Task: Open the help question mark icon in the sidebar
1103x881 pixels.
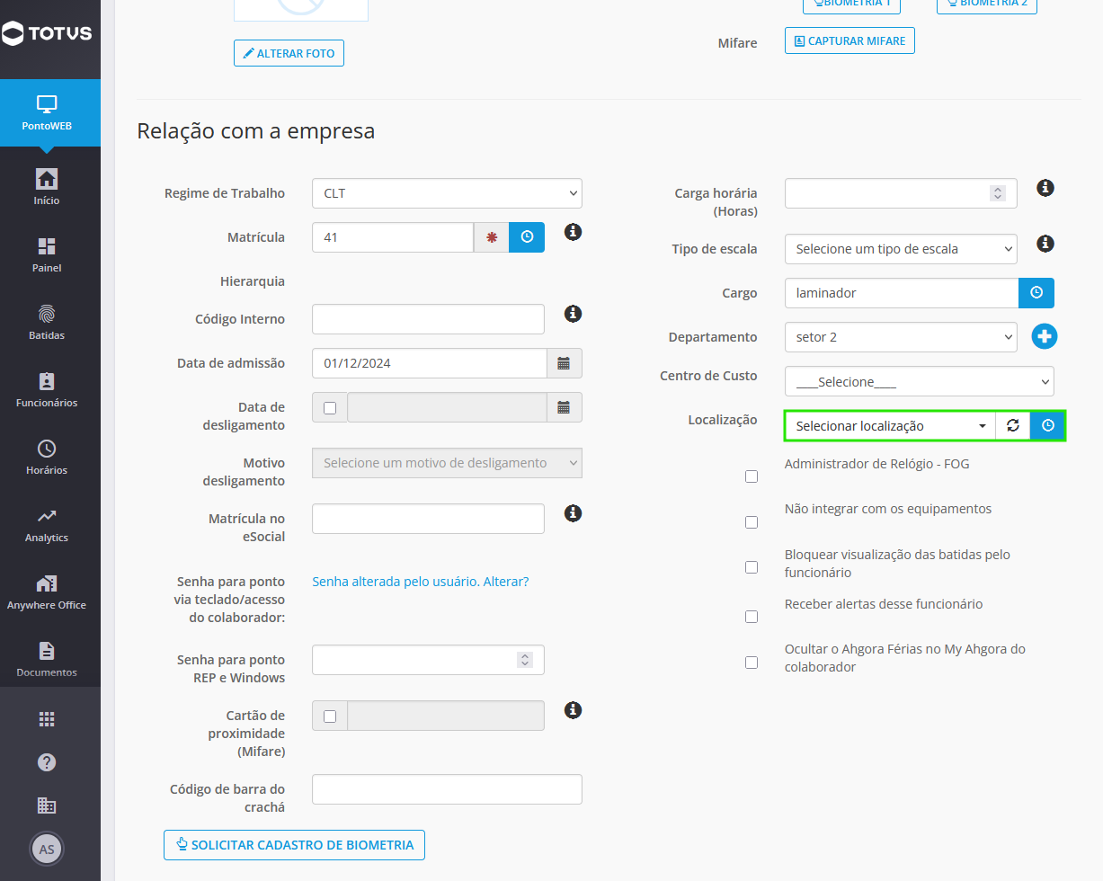Action: [x=47, y=762]
